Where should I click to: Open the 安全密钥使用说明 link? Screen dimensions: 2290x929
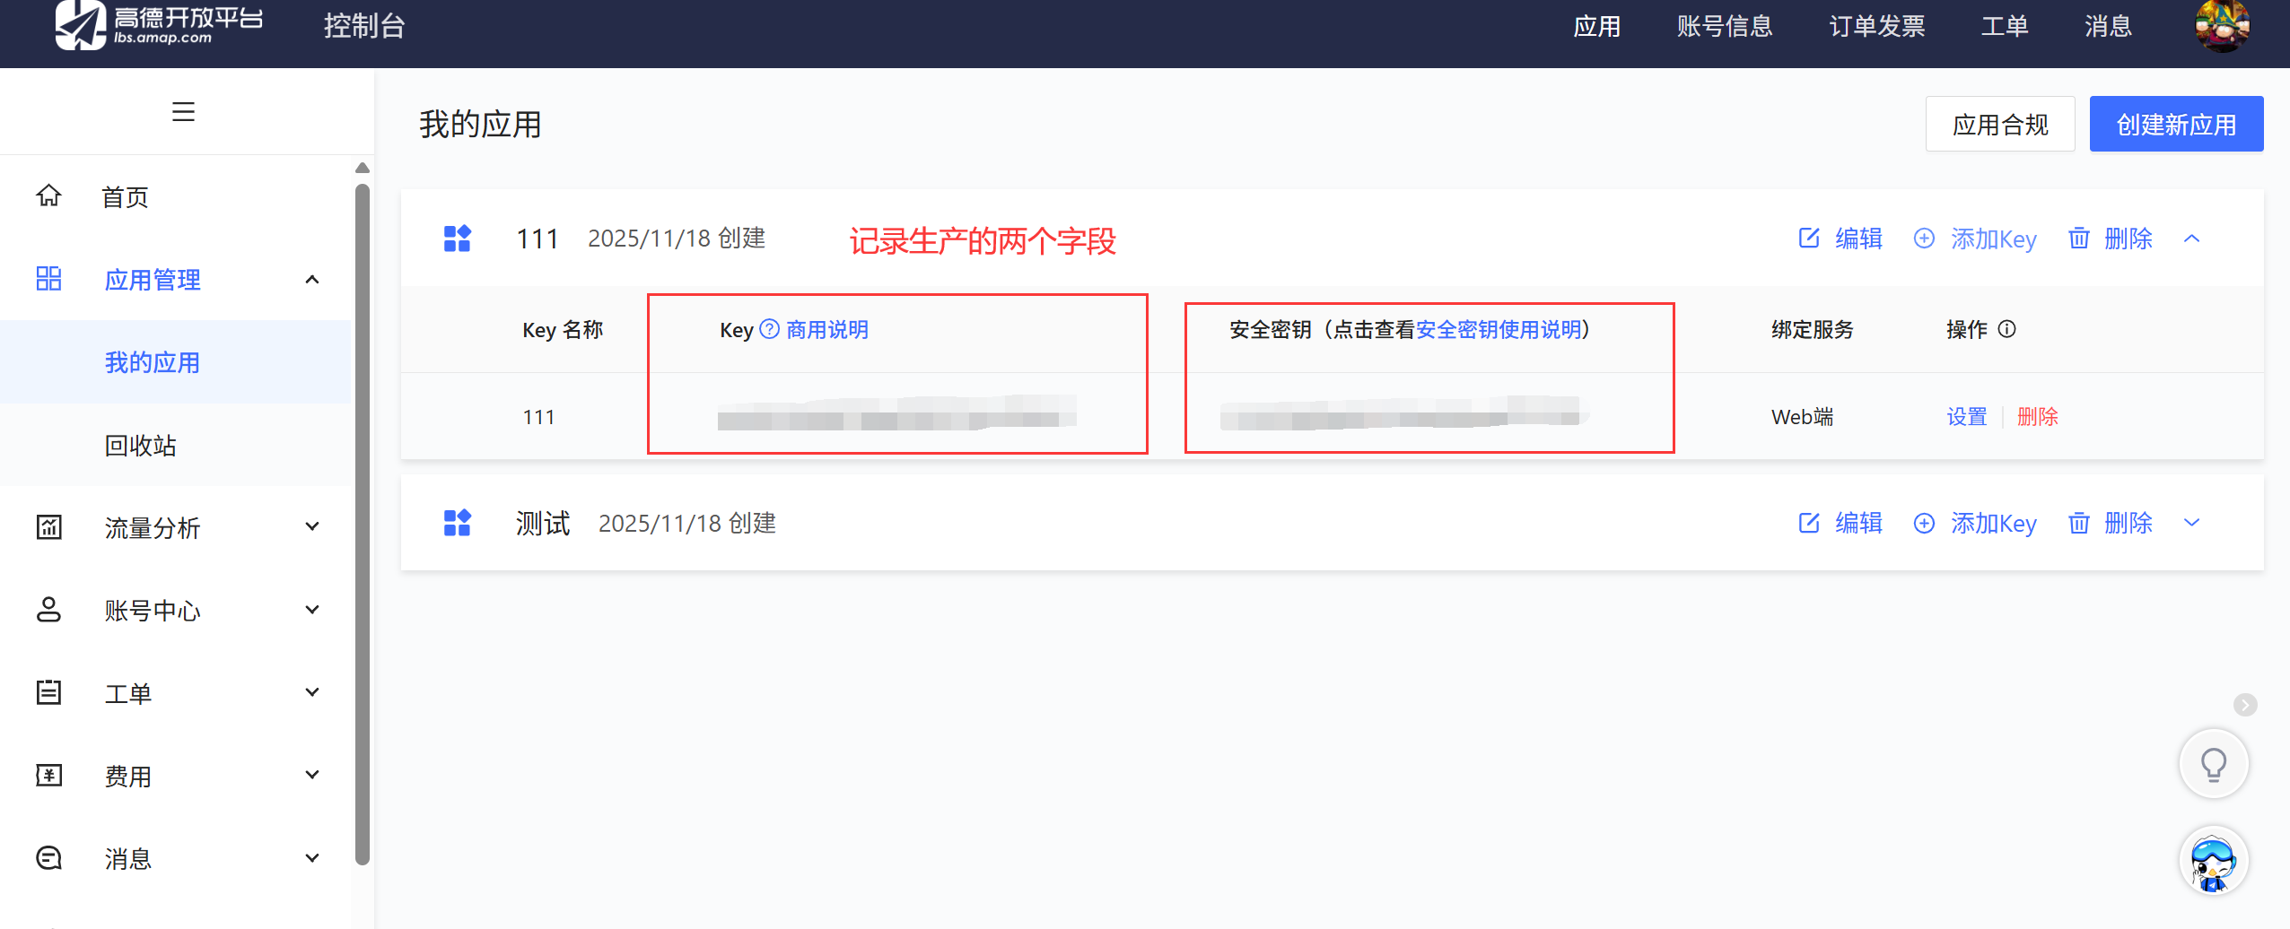point(1499,329)
